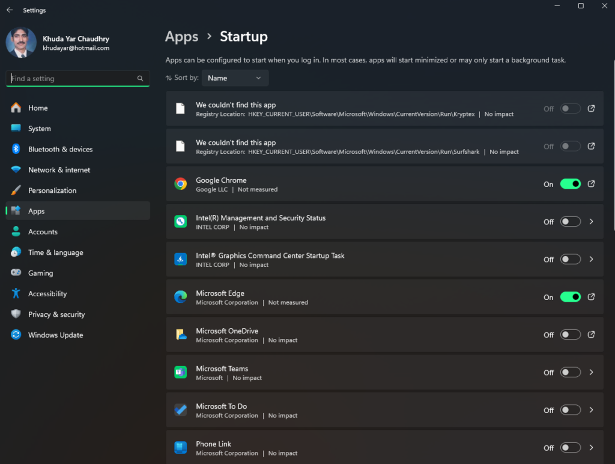Turn off Microsoft Edge startup toggle
Screen dimensions: 615x464
[570, 297]
